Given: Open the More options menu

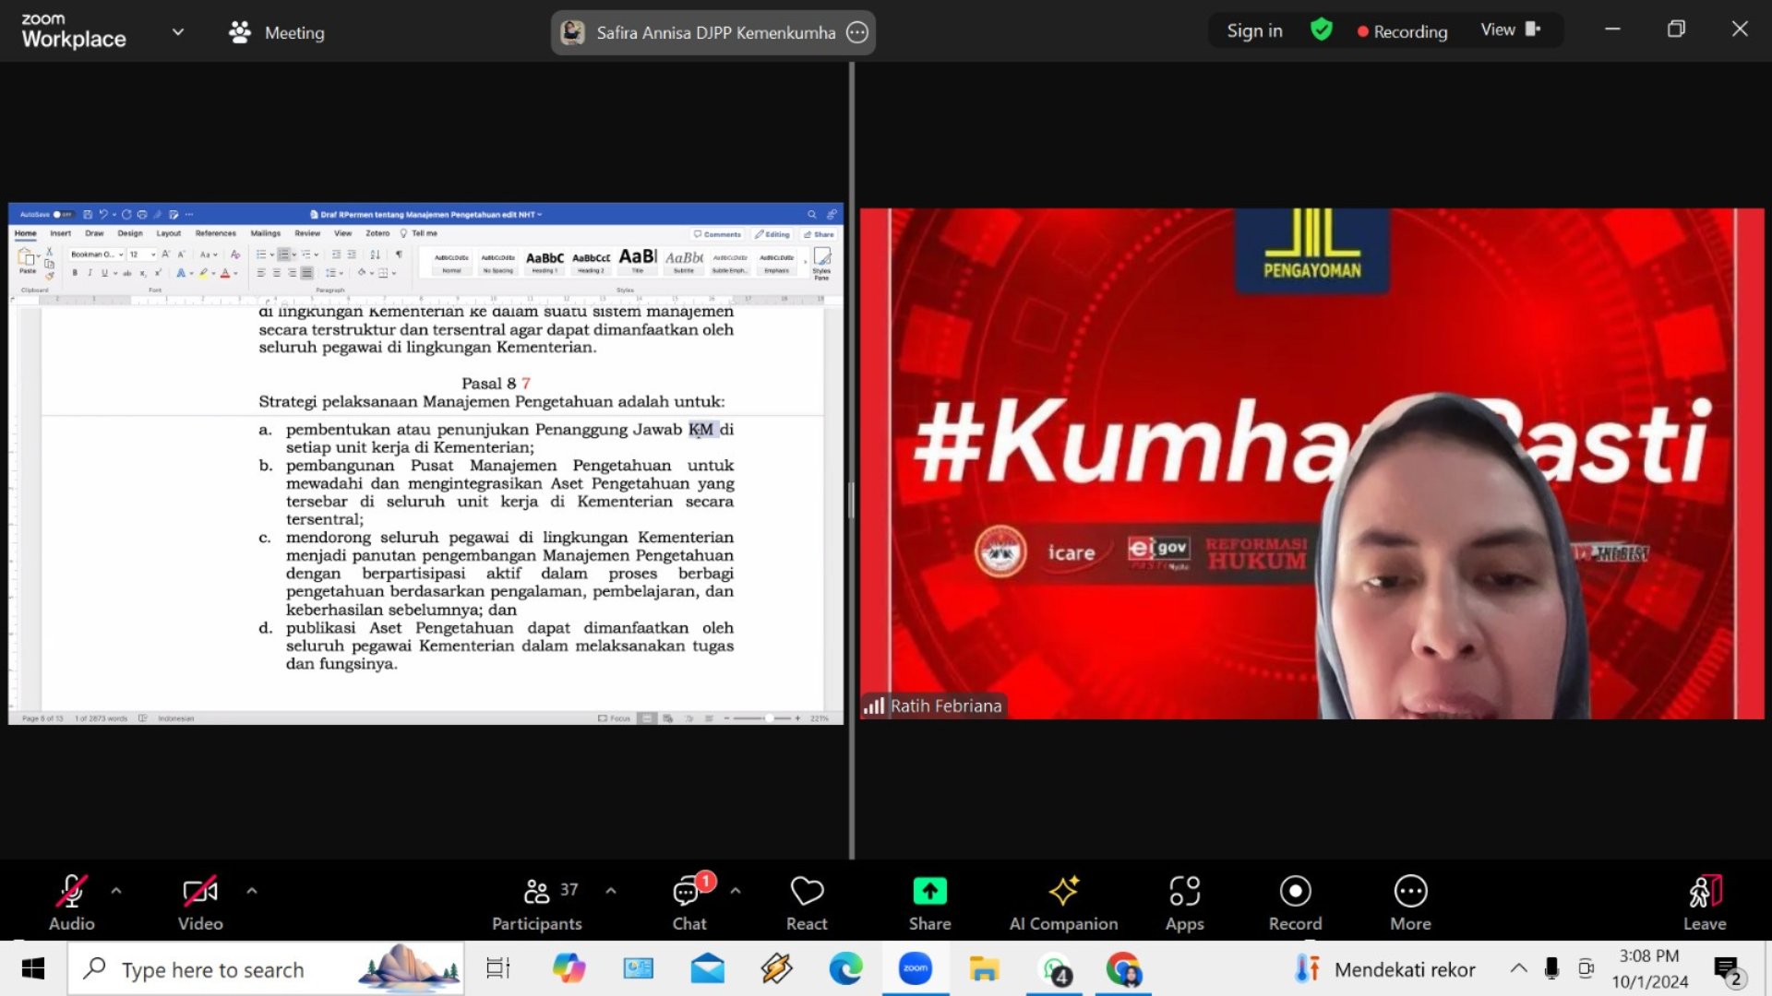Looking at the screenshot, I should pos(1410,903).
